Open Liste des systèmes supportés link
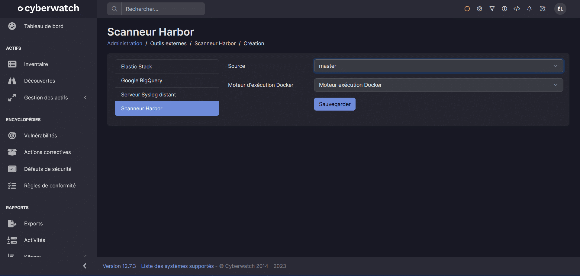 [x=177, y=266]
